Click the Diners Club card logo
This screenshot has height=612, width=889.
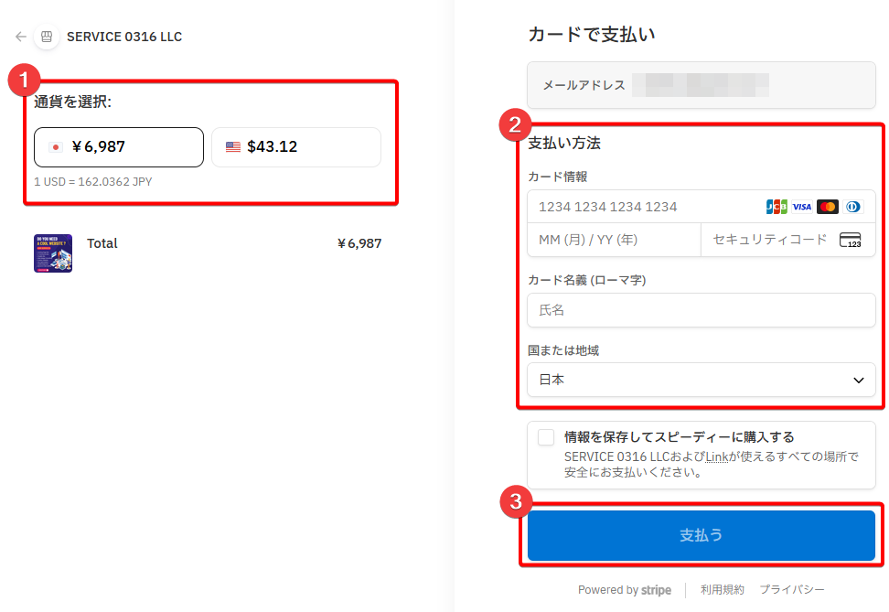click(852, 207)
